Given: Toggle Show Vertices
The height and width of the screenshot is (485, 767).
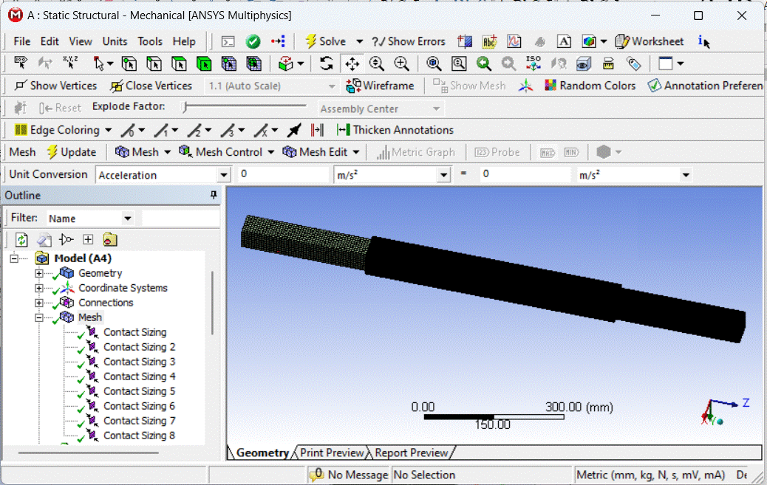Looking at the screenshot, I should [55, 86].
